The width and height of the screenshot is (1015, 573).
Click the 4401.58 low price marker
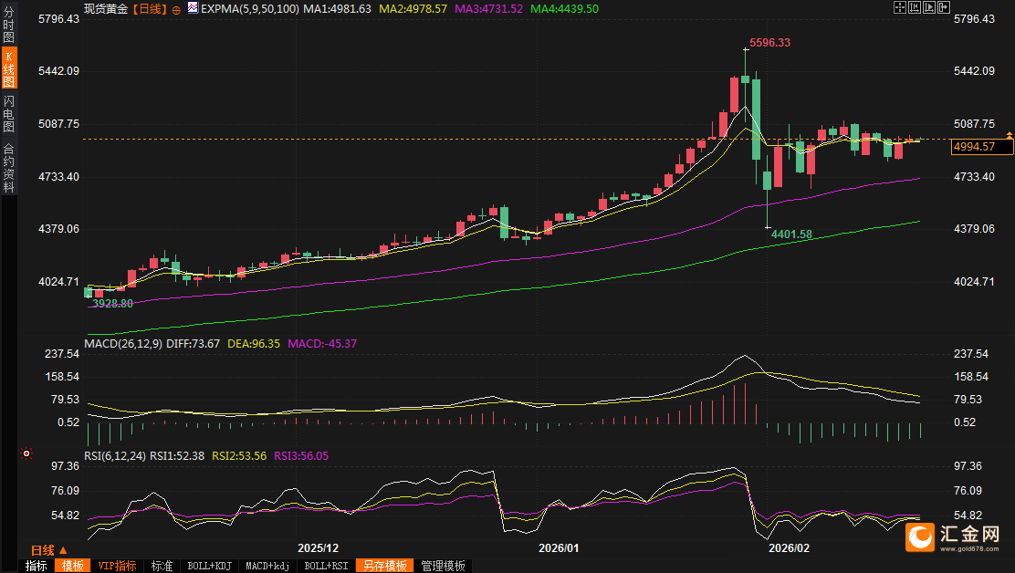[791, 234]
